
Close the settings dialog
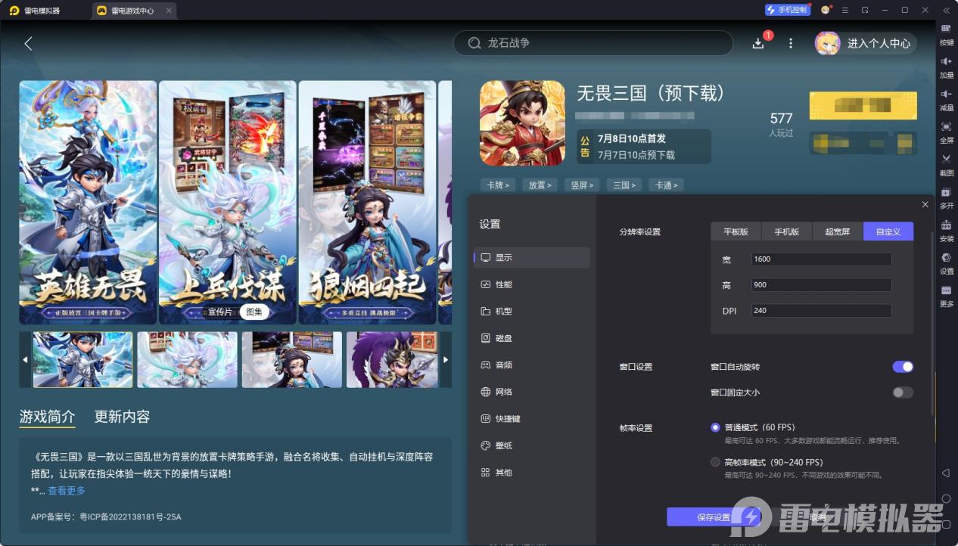(925, 204)
